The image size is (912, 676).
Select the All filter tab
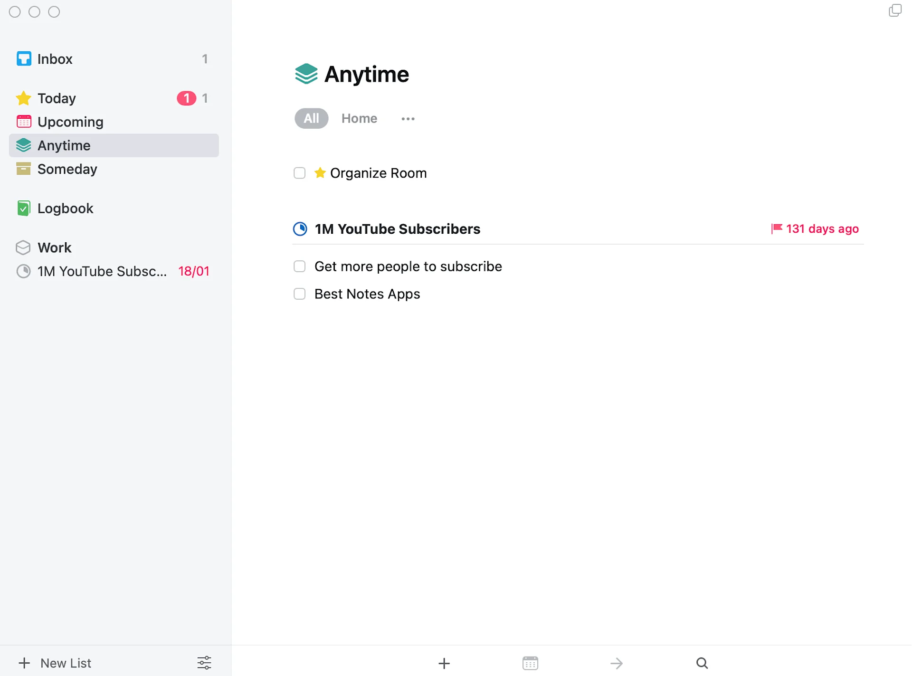coord(311,118)
